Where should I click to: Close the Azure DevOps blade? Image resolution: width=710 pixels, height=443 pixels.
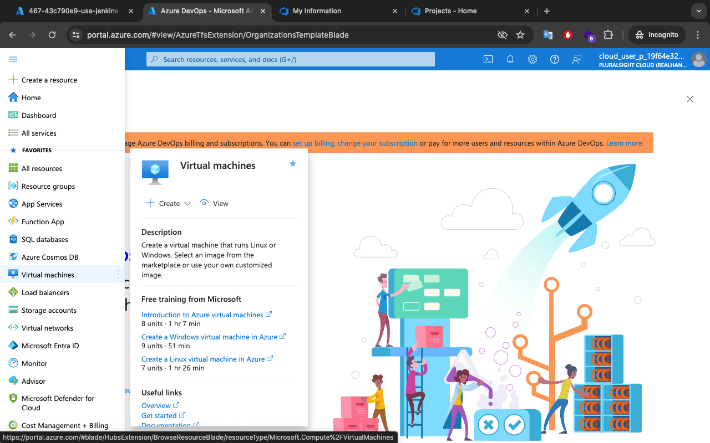pos(690,99)
